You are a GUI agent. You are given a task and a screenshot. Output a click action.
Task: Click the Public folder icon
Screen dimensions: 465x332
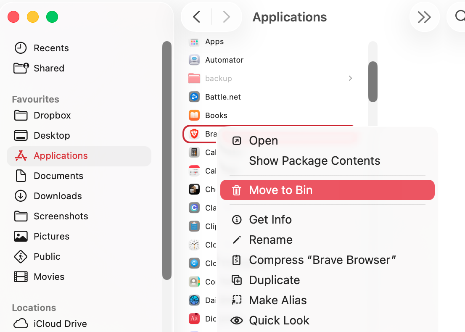[21, 256]
